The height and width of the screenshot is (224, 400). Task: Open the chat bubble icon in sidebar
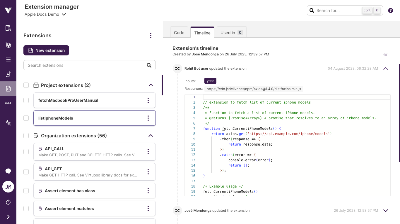coord(8,171)
